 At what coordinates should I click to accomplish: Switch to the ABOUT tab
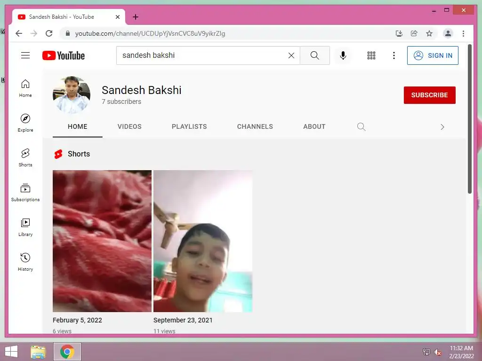pyautogui.click(x=314, y=126)
